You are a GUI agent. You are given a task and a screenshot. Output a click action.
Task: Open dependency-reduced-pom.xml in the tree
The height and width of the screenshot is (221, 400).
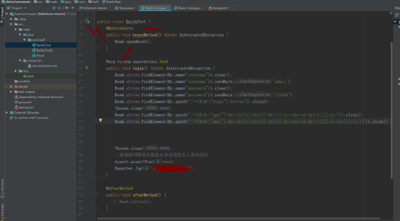(x=39, y=97)
